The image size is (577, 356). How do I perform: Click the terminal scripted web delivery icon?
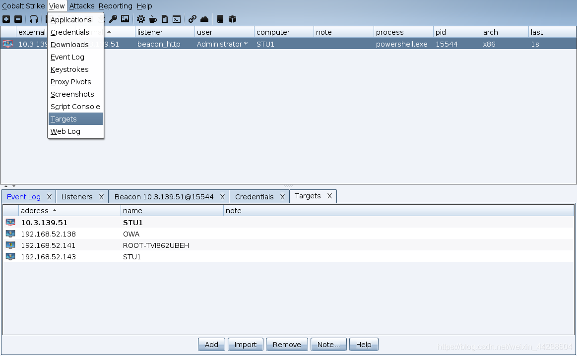tap(177, 19)
